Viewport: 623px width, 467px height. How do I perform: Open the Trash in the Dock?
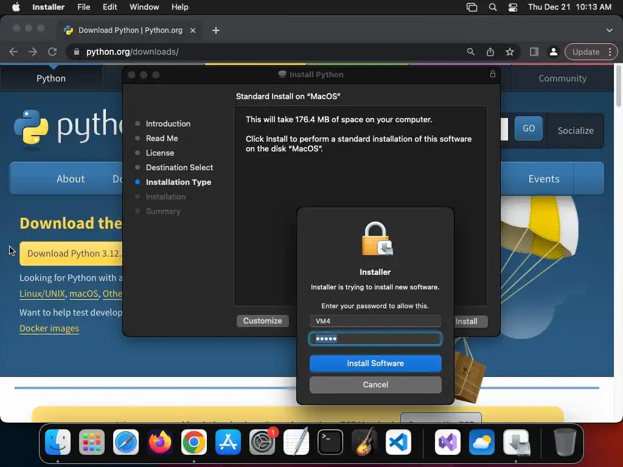(565, 442)
